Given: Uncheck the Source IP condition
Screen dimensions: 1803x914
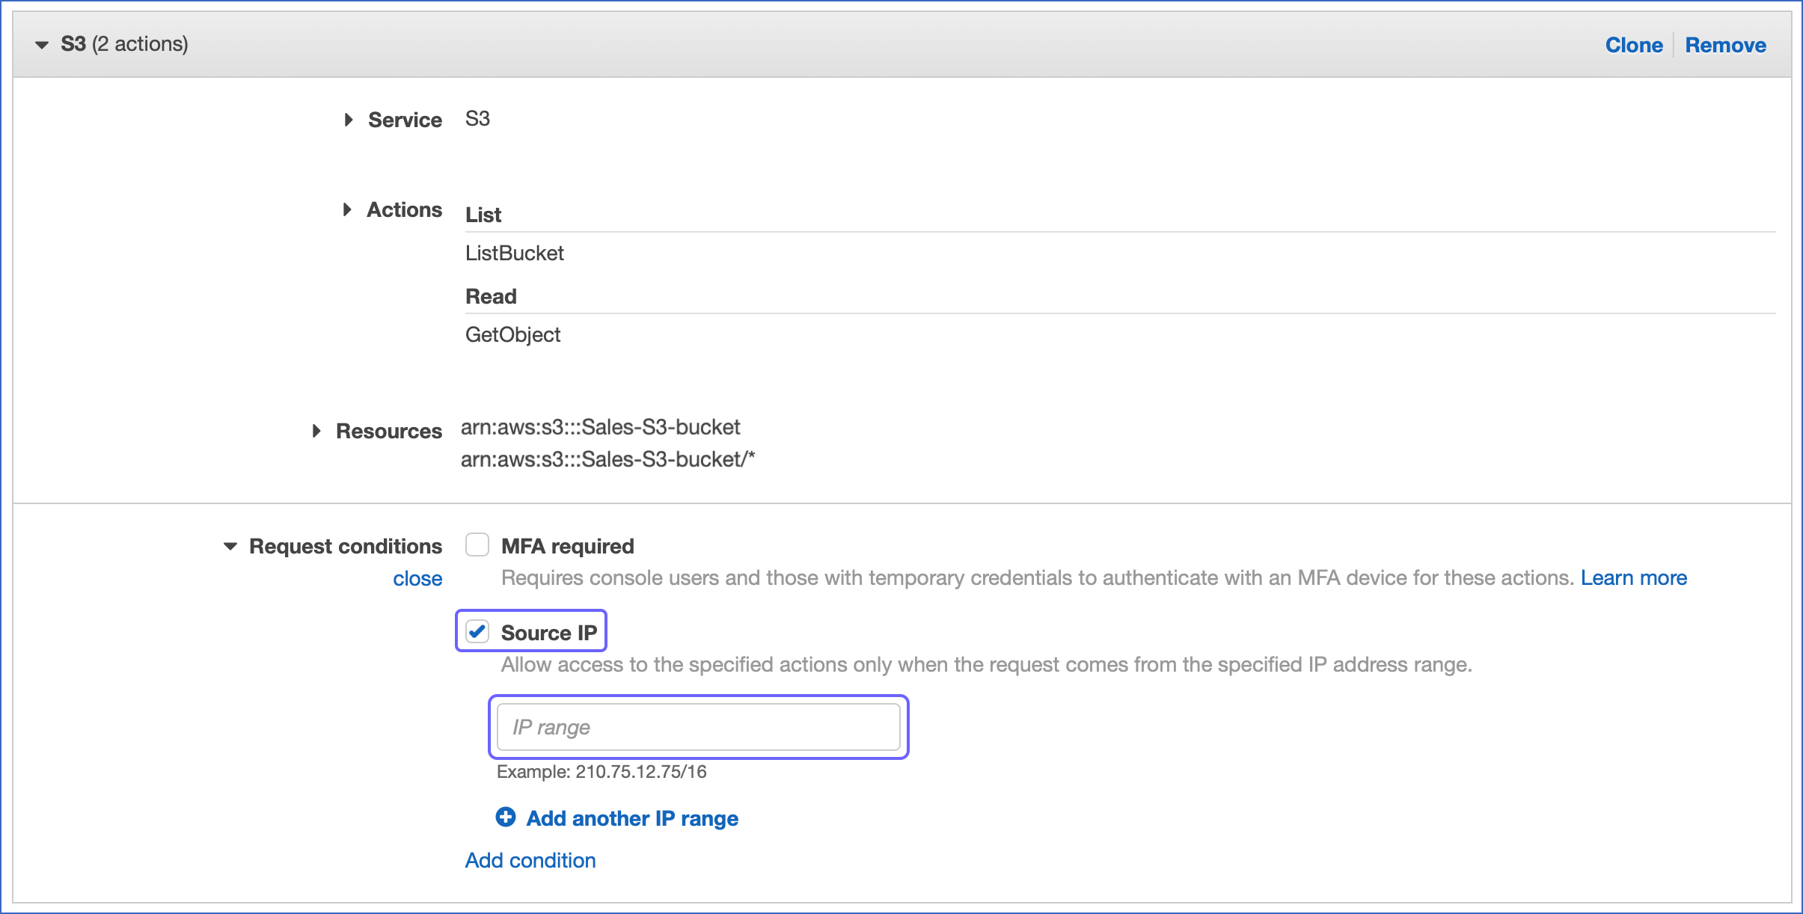Looking at the screenshot, I should click(478, 631).
